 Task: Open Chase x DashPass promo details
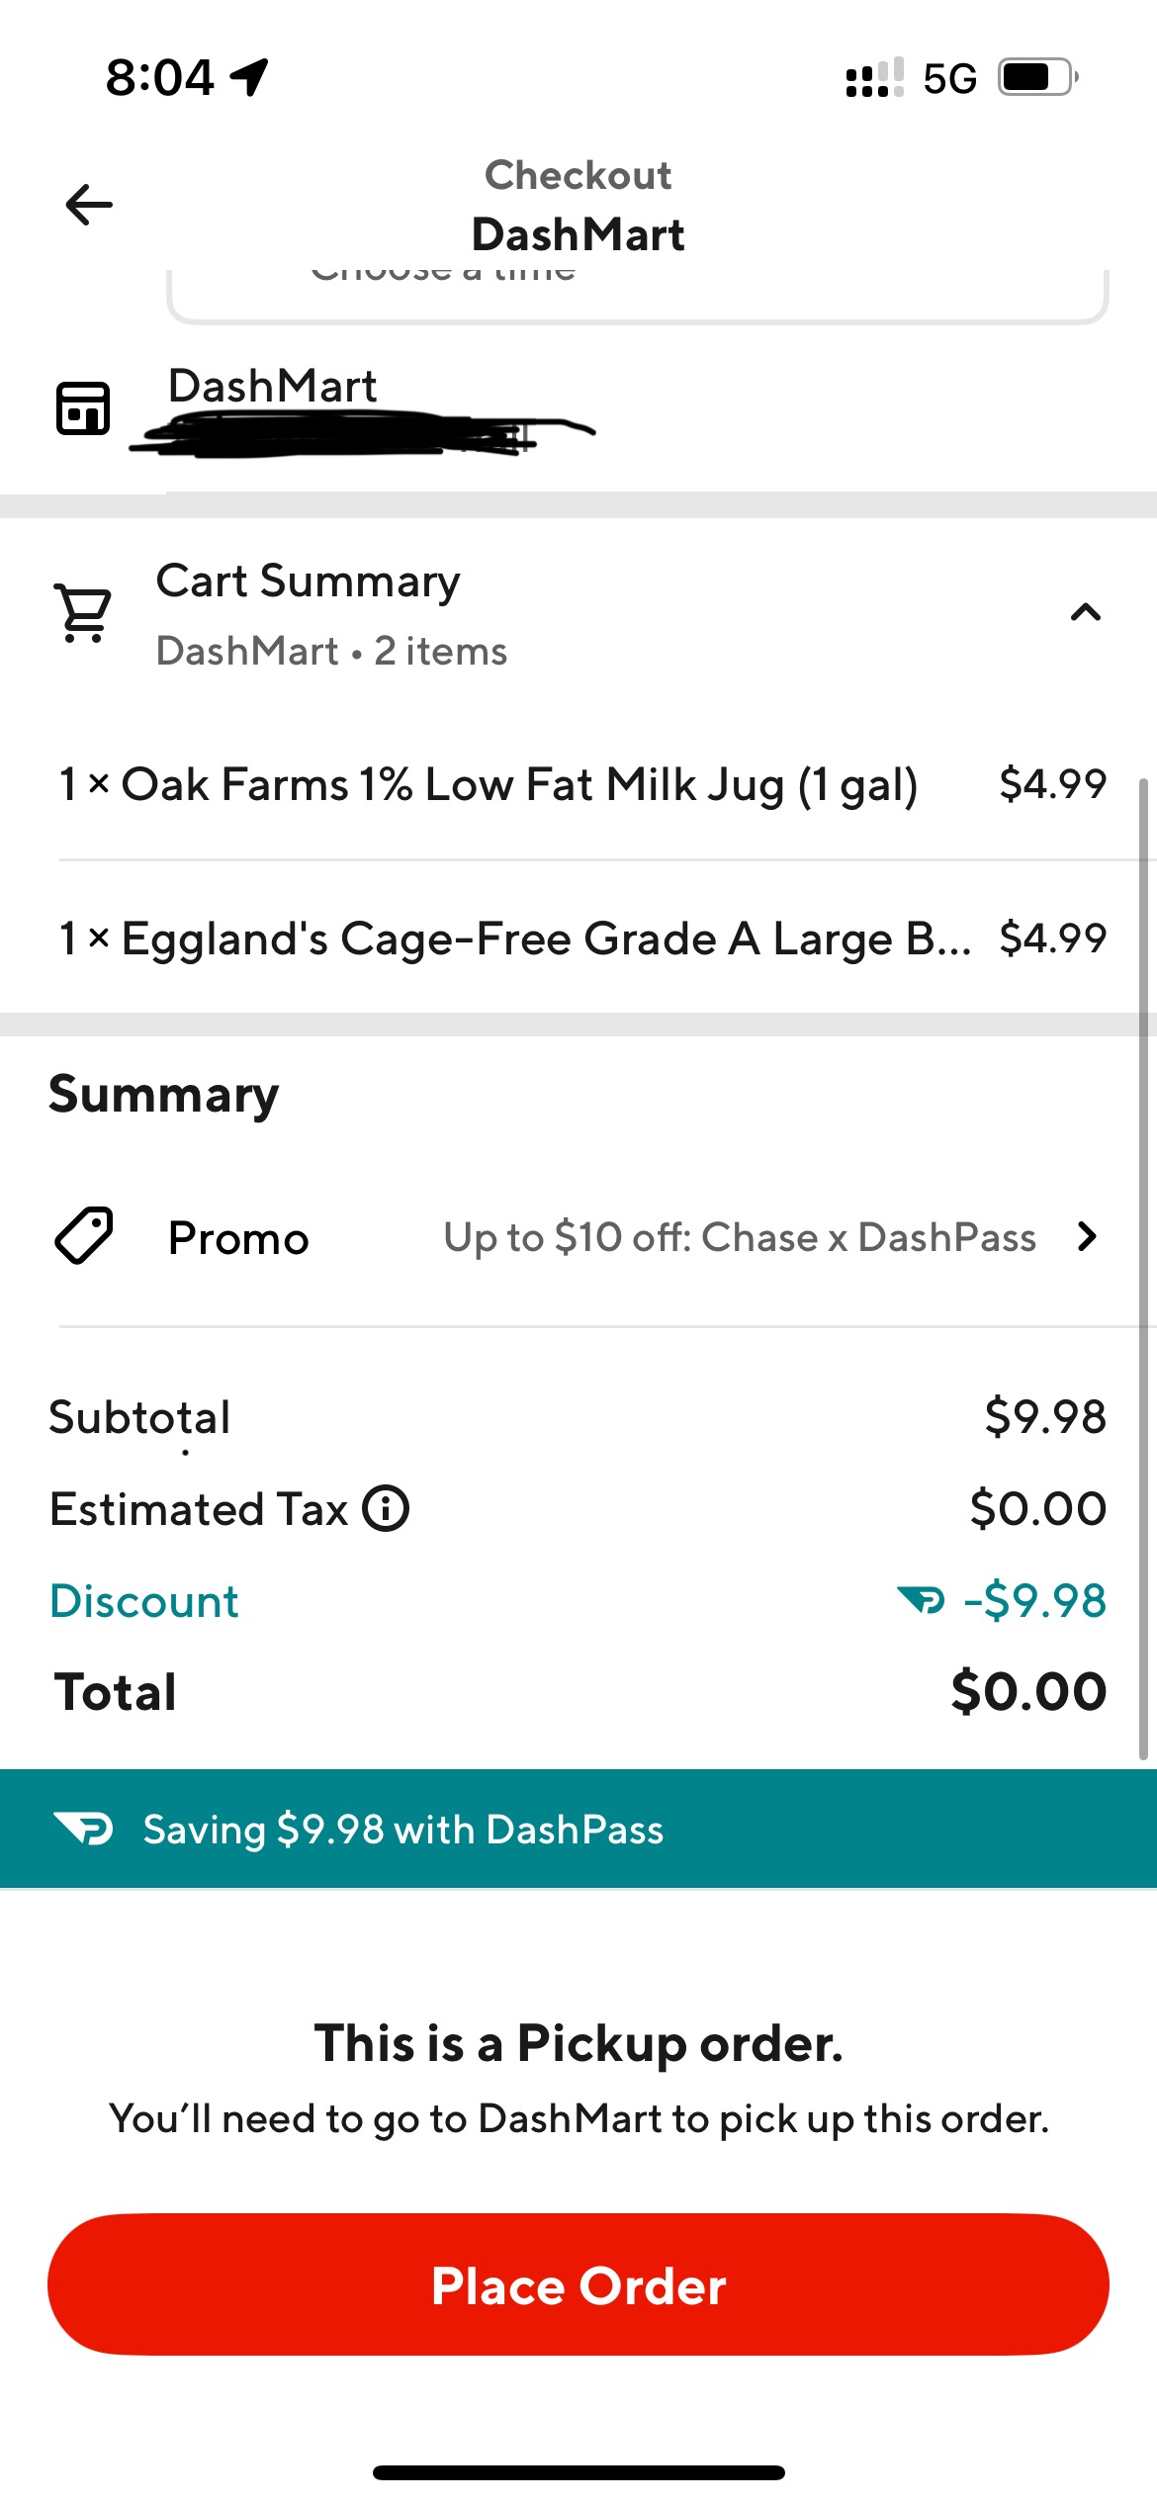(x=739, y=1237)
